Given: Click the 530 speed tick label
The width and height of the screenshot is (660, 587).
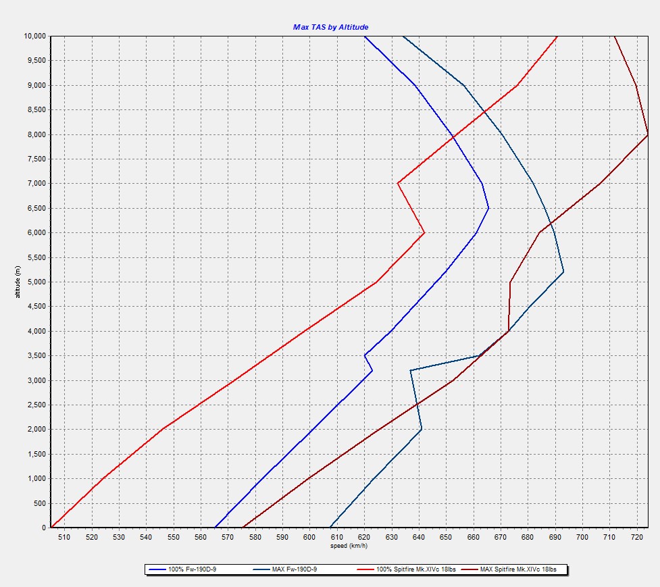Looking at the screenshot, I should [119, 537].
